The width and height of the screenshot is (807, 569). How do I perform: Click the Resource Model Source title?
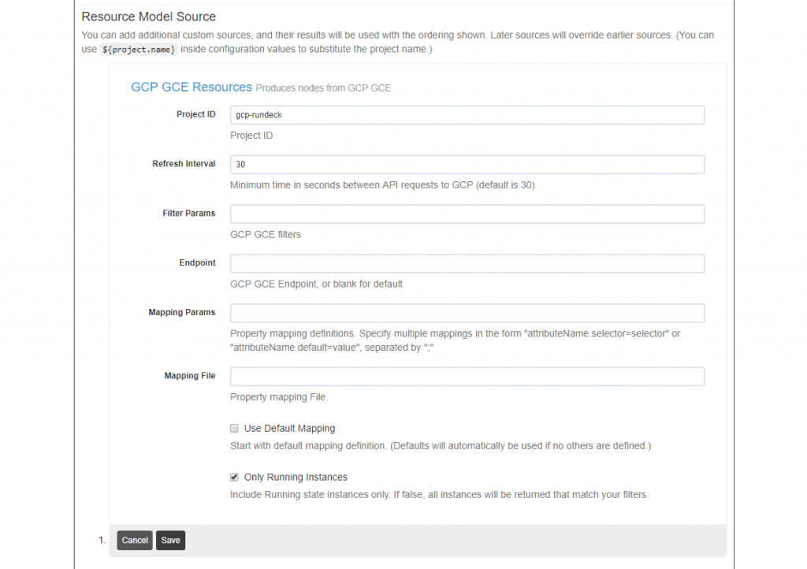click(149, 17)
